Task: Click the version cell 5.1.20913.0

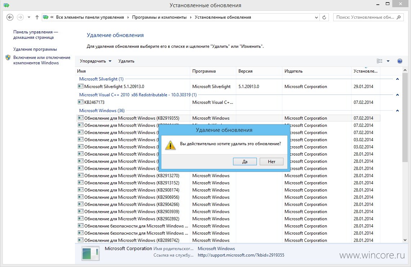Action: click(x=249, y=87)
